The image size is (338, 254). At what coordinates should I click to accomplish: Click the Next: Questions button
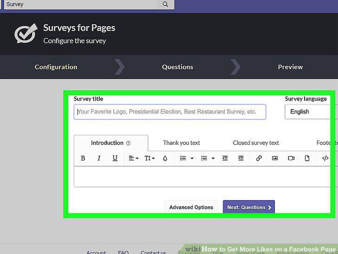coord(249,207)
